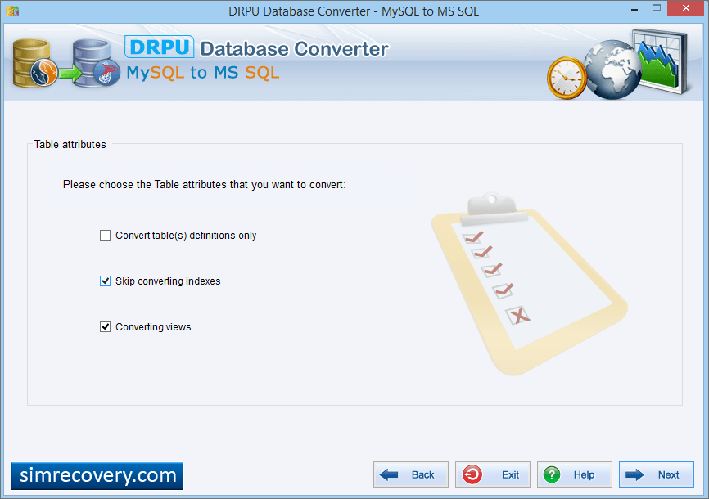Viewport: 709px width, 499px height.
Task: Open the Help button
Action: point(574,474)
